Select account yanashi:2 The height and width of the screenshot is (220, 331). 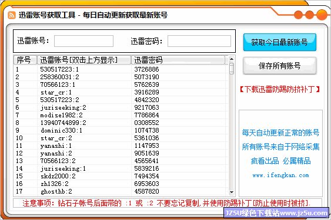[56, 153]
